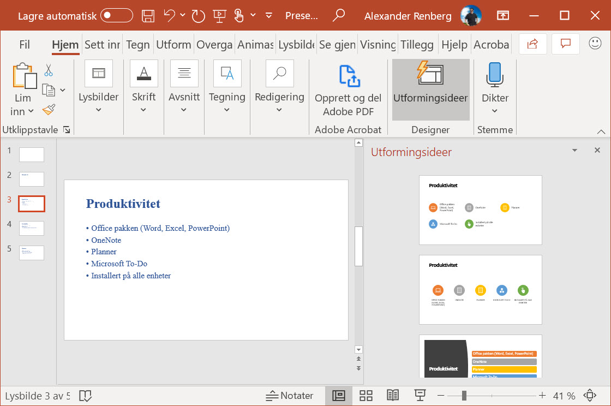The image size is (611, 406).
Task: Select the Format Painter icon
Action: pyautogui.click(x=48, y=109)
